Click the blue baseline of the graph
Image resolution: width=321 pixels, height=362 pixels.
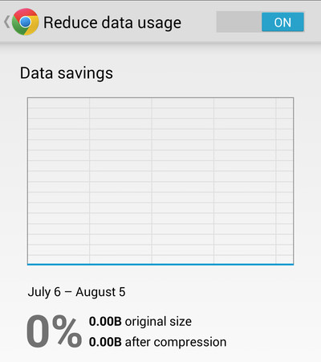click(x=160, y=265)
